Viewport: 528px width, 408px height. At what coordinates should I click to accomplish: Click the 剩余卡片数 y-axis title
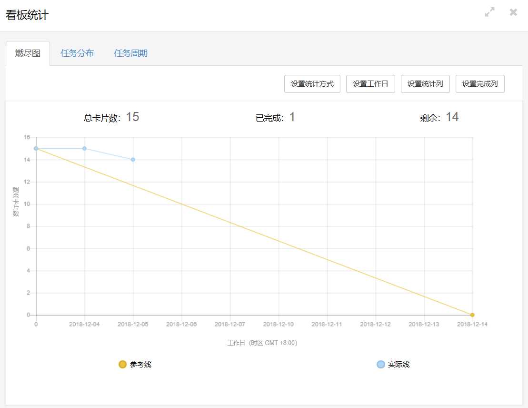click(x=16, y=202)
